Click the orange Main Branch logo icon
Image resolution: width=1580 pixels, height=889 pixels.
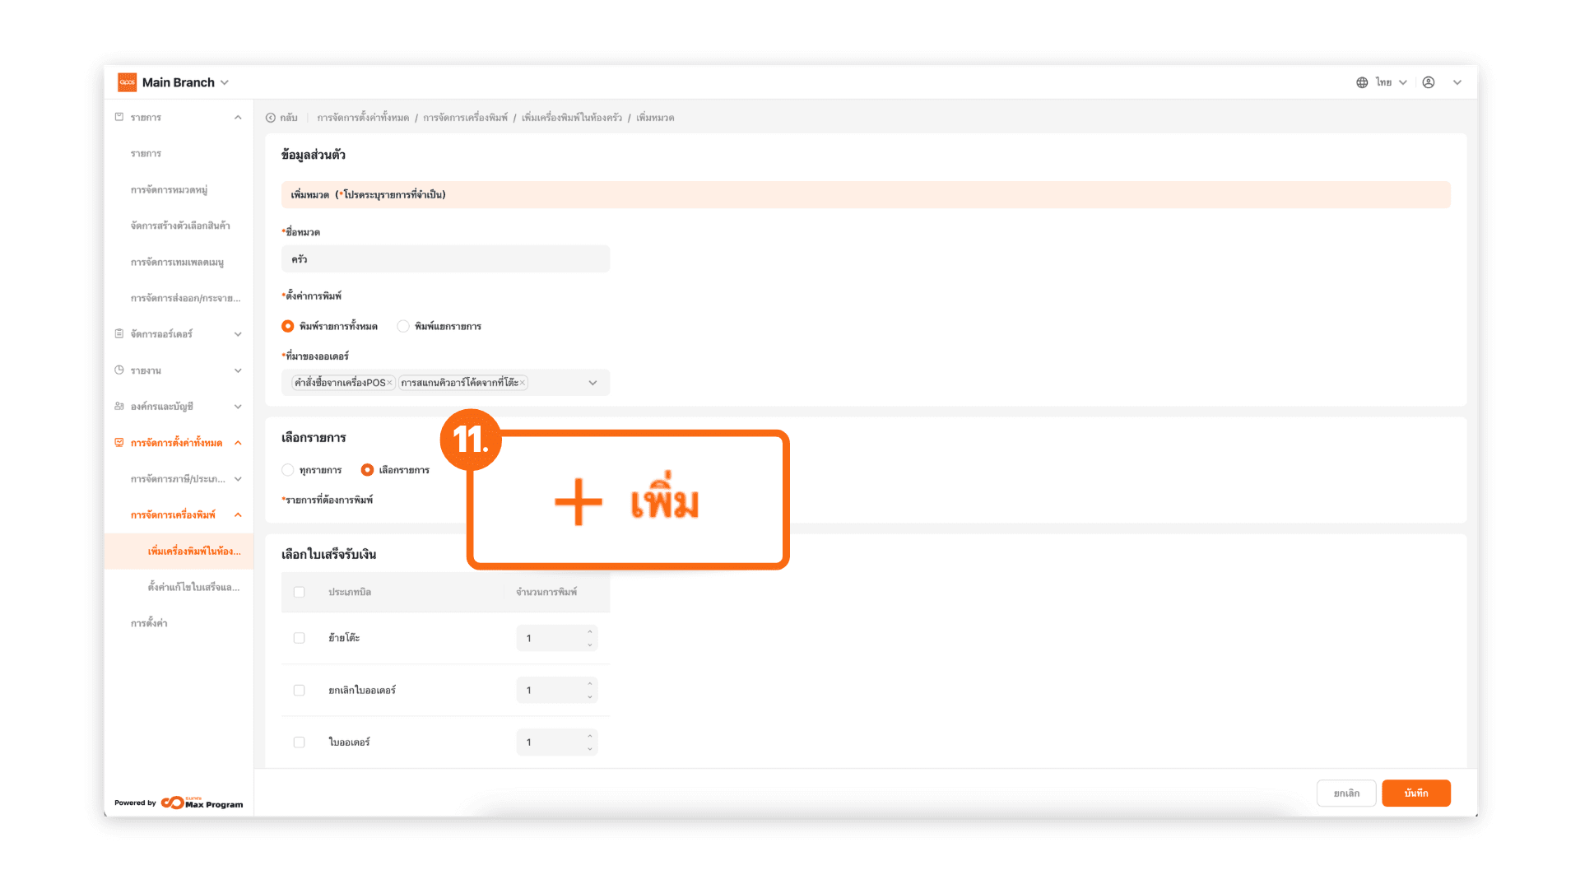[x=127, y=82]
